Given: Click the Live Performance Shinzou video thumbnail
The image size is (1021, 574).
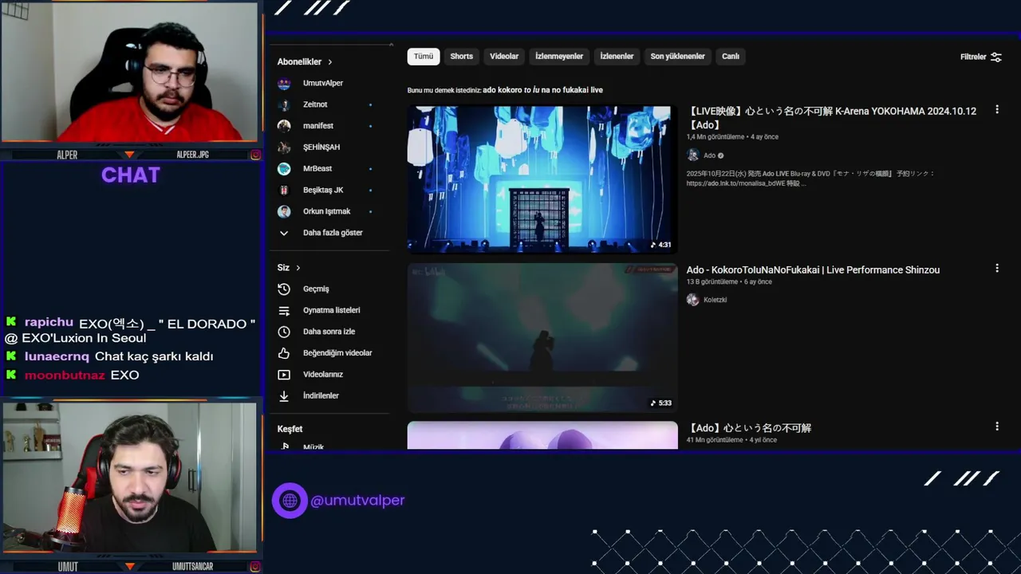Looking at the screenshot, I should [x=542, y=337].
